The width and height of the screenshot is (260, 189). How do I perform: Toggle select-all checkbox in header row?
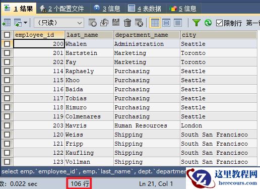[x=7, y=35]
